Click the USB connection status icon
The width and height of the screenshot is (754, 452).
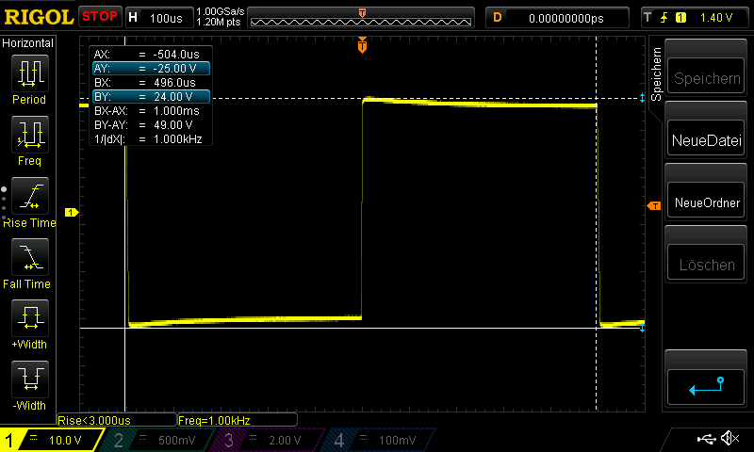pyautogui.click(x=706, y=439)
